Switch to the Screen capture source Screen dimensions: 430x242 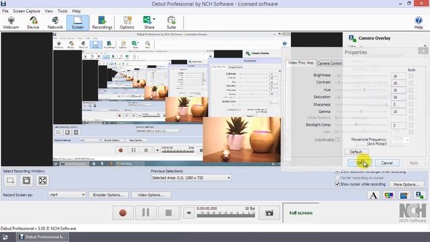click(x=78, y=23)
